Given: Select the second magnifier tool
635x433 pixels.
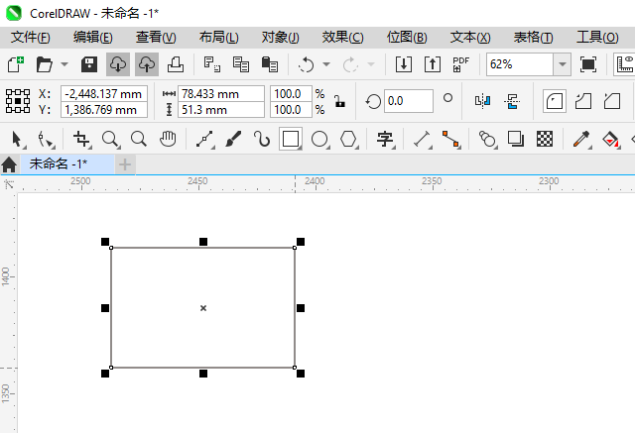Looking at the screenshot, I should coord(139,139).
